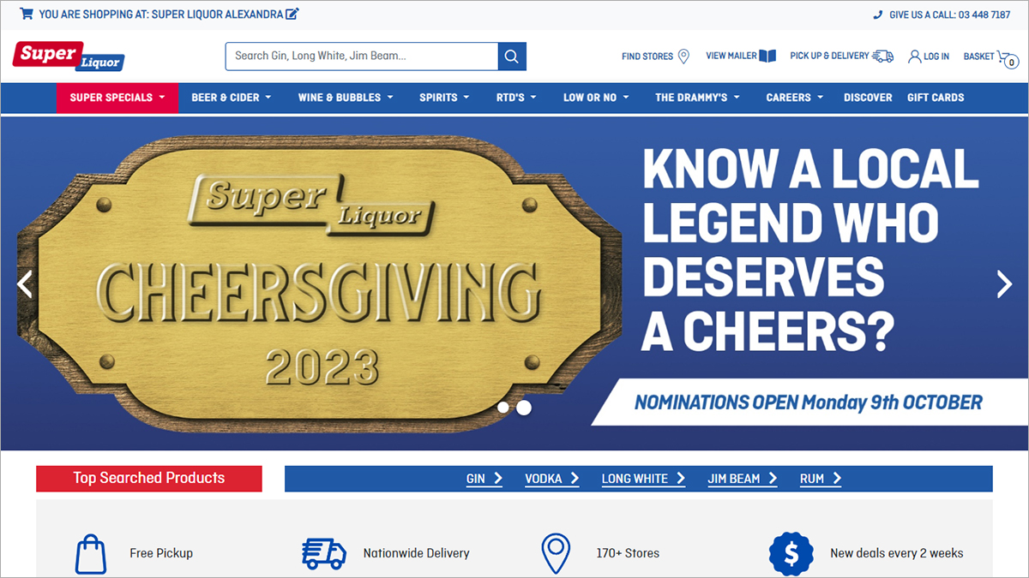Select the second carousel dot indicator
This screenshot has height=578, width=1029.
coord(524,408)
